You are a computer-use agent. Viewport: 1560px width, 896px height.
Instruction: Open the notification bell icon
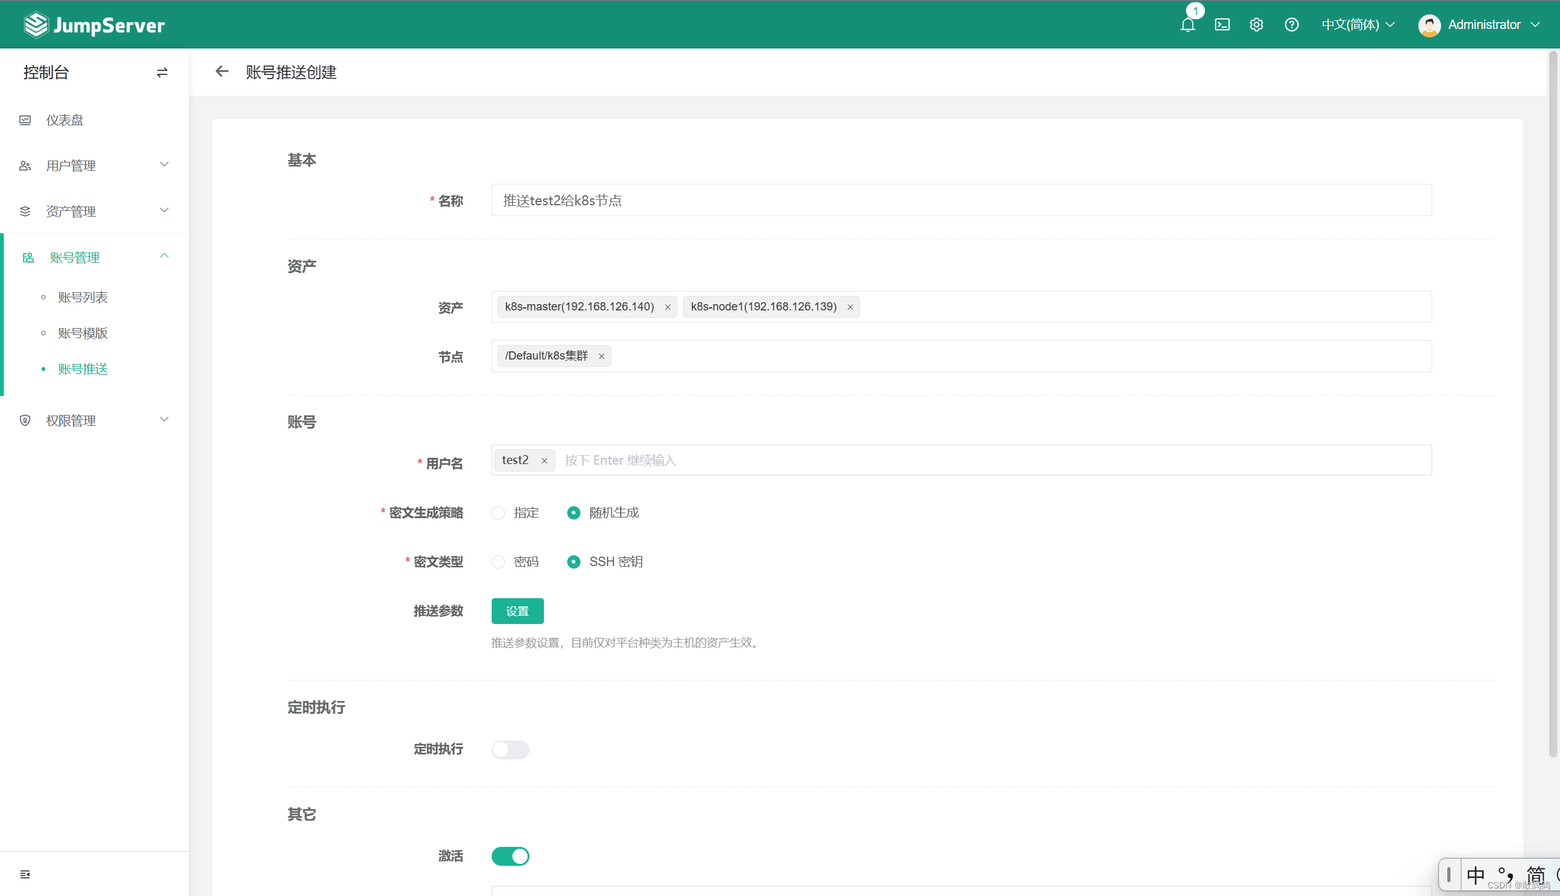click(x=1187, y=25)
